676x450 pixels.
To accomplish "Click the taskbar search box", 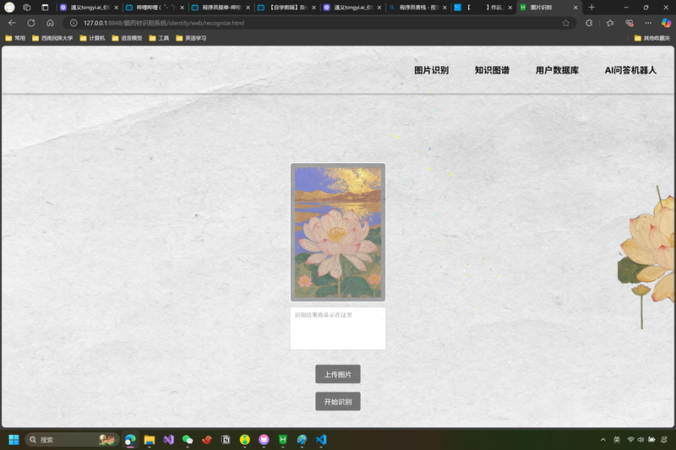I will coord(72,440).
